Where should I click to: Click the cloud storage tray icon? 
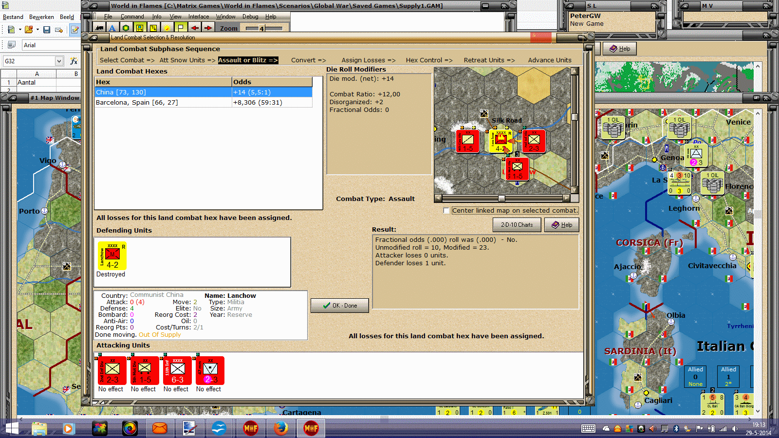pyautogui.click(x=606, y=429)
